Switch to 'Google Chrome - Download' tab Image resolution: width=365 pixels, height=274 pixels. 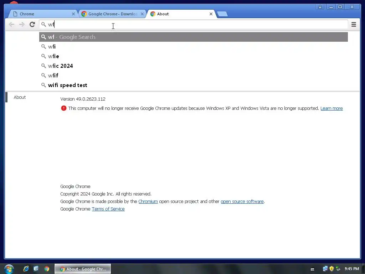(112, 14)
